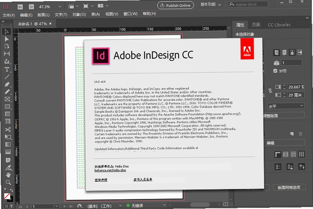This screenshot has height=209, width=313.
Task: Open the 法律声明 legal notices link
Action: (x=101, y=180)
